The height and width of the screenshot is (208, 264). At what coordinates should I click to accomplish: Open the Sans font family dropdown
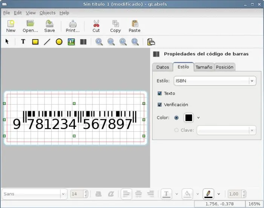[x=35, y=194]
